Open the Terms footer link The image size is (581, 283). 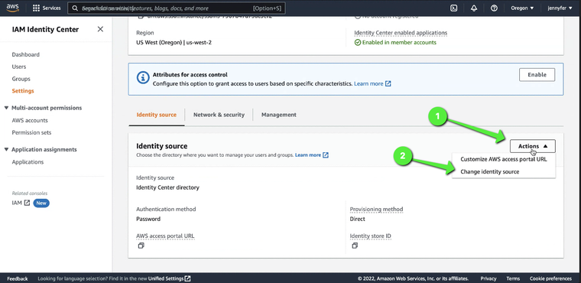513,278
